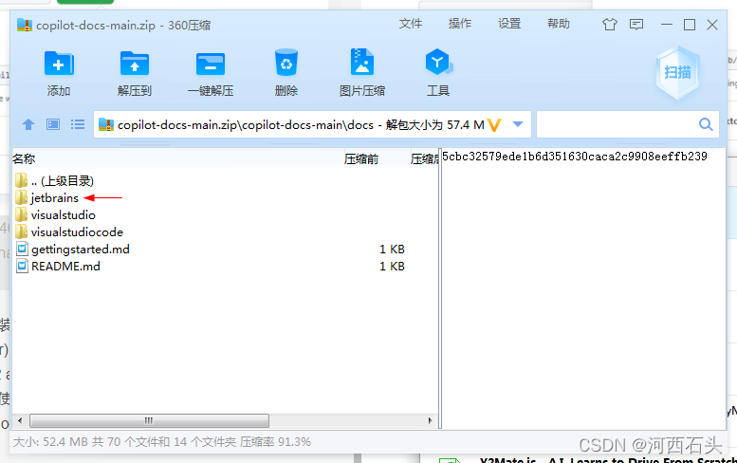This screenshot has width=737, height=463.
Task: Click the horizontal scrollbar thumb in file list
Action: pos(149,420)
